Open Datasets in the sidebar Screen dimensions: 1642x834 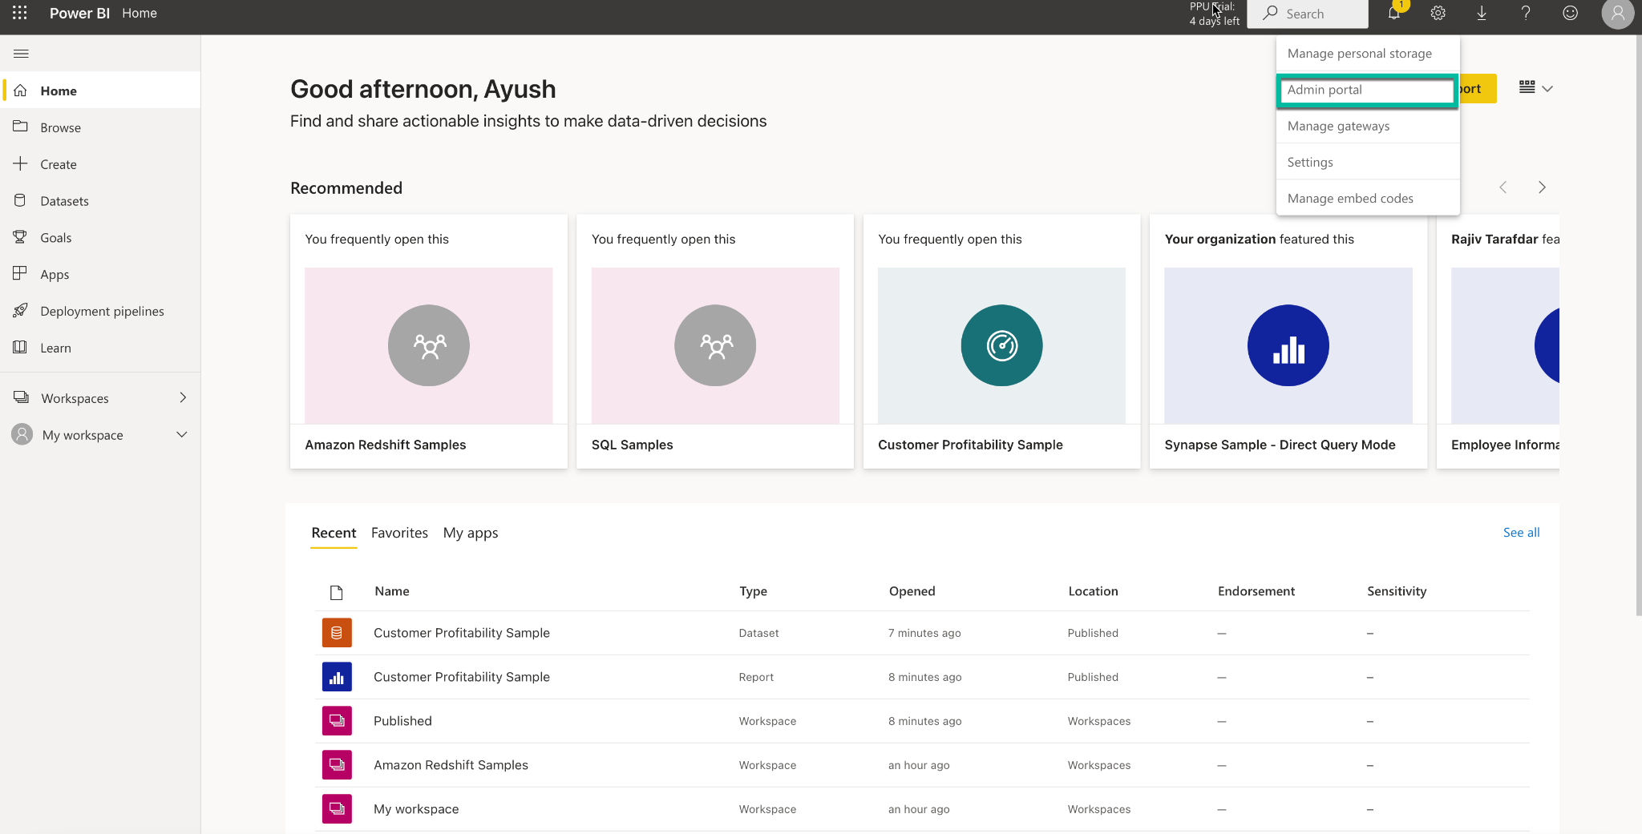(100, 201)
